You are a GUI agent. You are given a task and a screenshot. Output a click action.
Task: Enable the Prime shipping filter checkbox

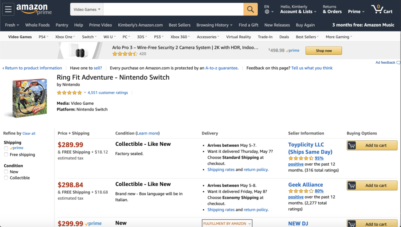6,148
